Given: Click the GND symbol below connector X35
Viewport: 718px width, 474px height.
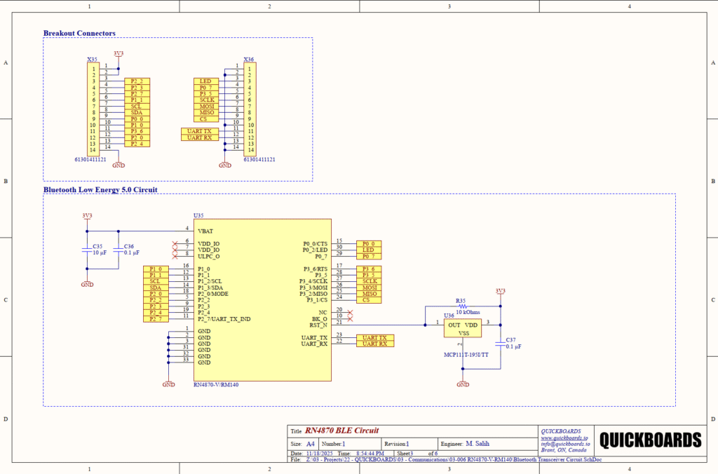Looking at the screenshot, I should point(118,164).
